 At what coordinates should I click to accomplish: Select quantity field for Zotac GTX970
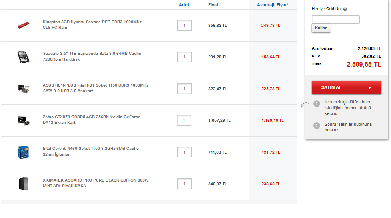(x=184, y=120)
